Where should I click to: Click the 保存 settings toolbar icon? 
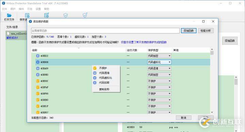(x=27, y=15)
